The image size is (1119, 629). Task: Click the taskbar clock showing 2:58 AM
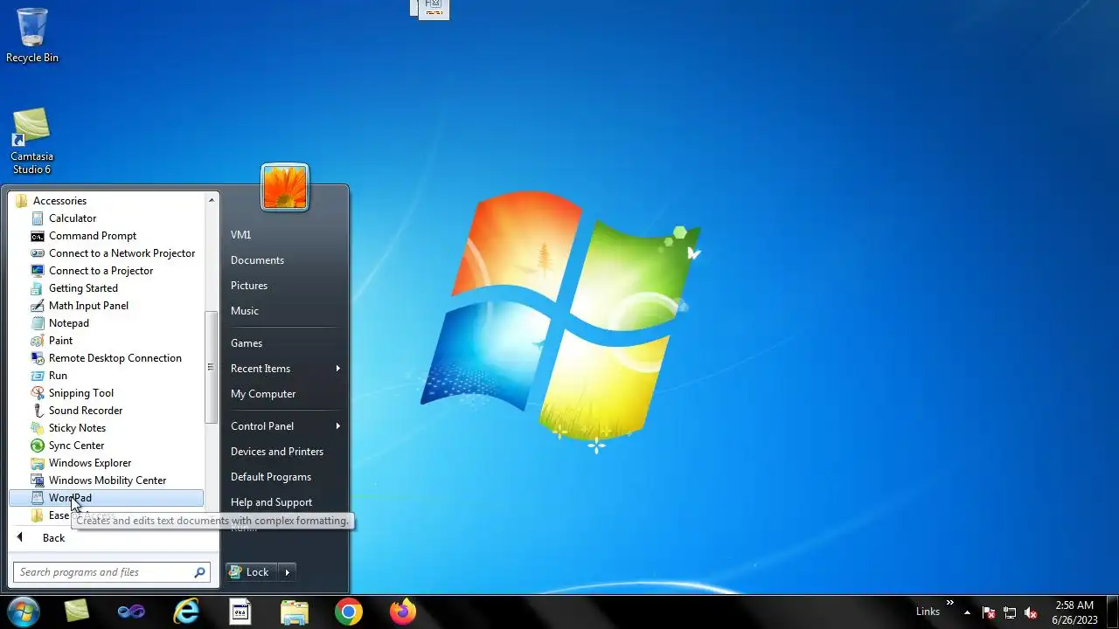[x=1074, y=612]
